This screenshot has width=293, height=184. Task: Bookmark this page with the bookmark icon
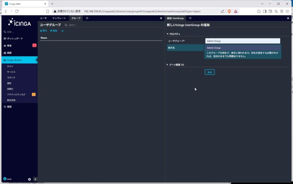pyautogui.click(x=48, y=11)
